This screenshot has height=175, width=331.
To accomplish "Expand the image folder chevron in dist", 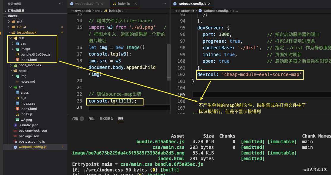I will tap(13, 49).
